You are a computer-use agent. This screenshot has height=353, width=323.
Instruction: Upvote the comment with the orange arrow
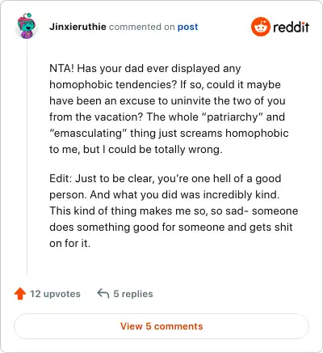[20, 294]
